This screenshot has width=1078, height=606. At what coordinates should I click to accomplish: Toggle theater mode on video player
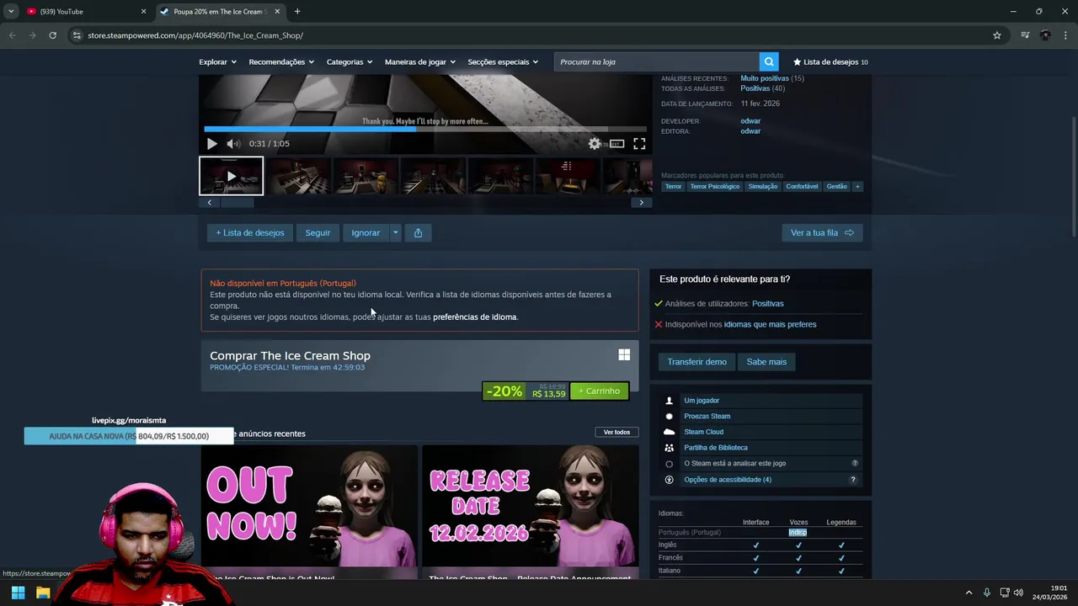coord(616,144)
